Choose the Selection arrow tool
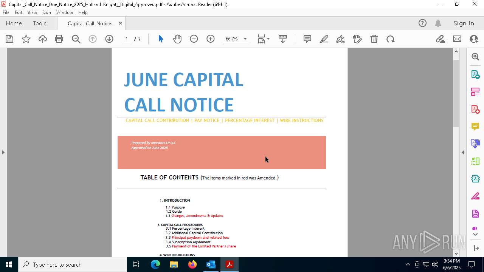 point(161,39)
